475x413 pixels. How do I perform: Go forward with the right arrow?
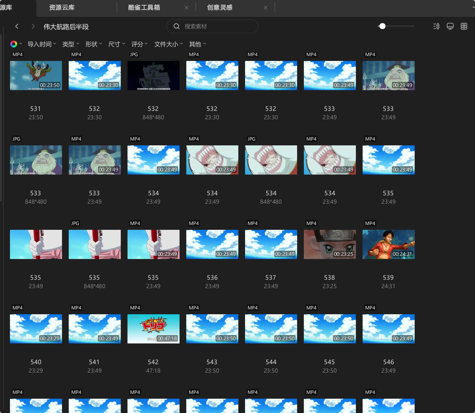pos(33,26)
